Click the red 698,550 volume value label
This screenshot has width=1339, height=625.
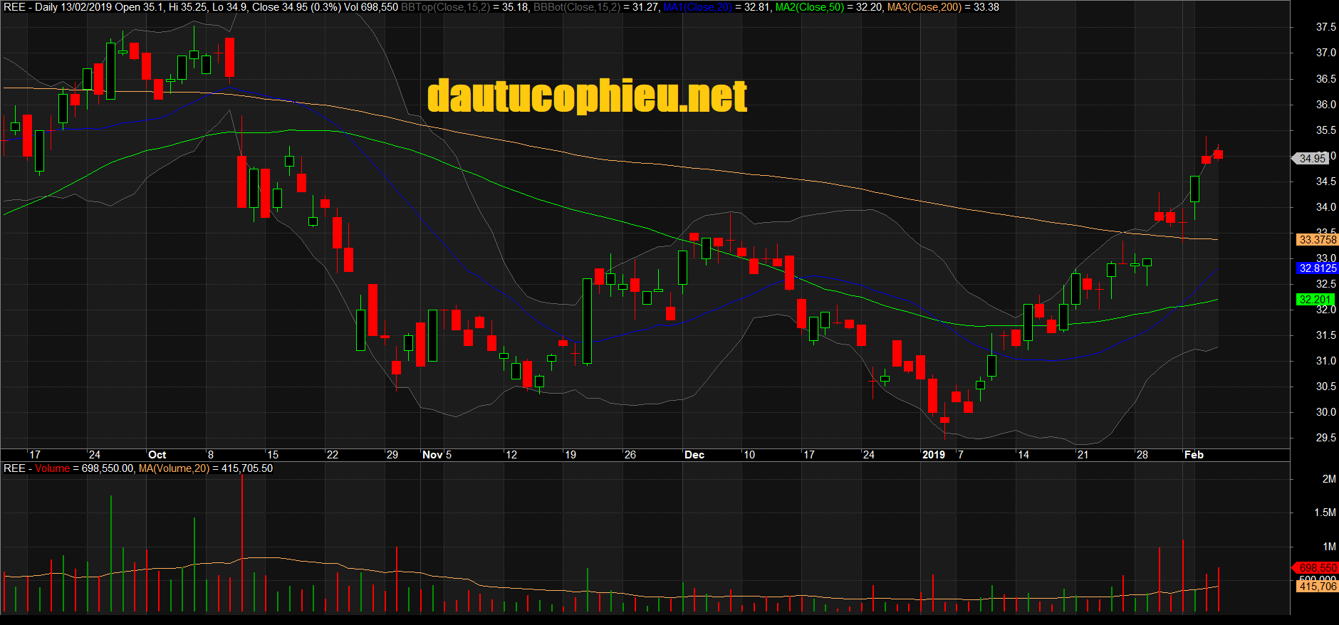click(x=1315, y=568)
